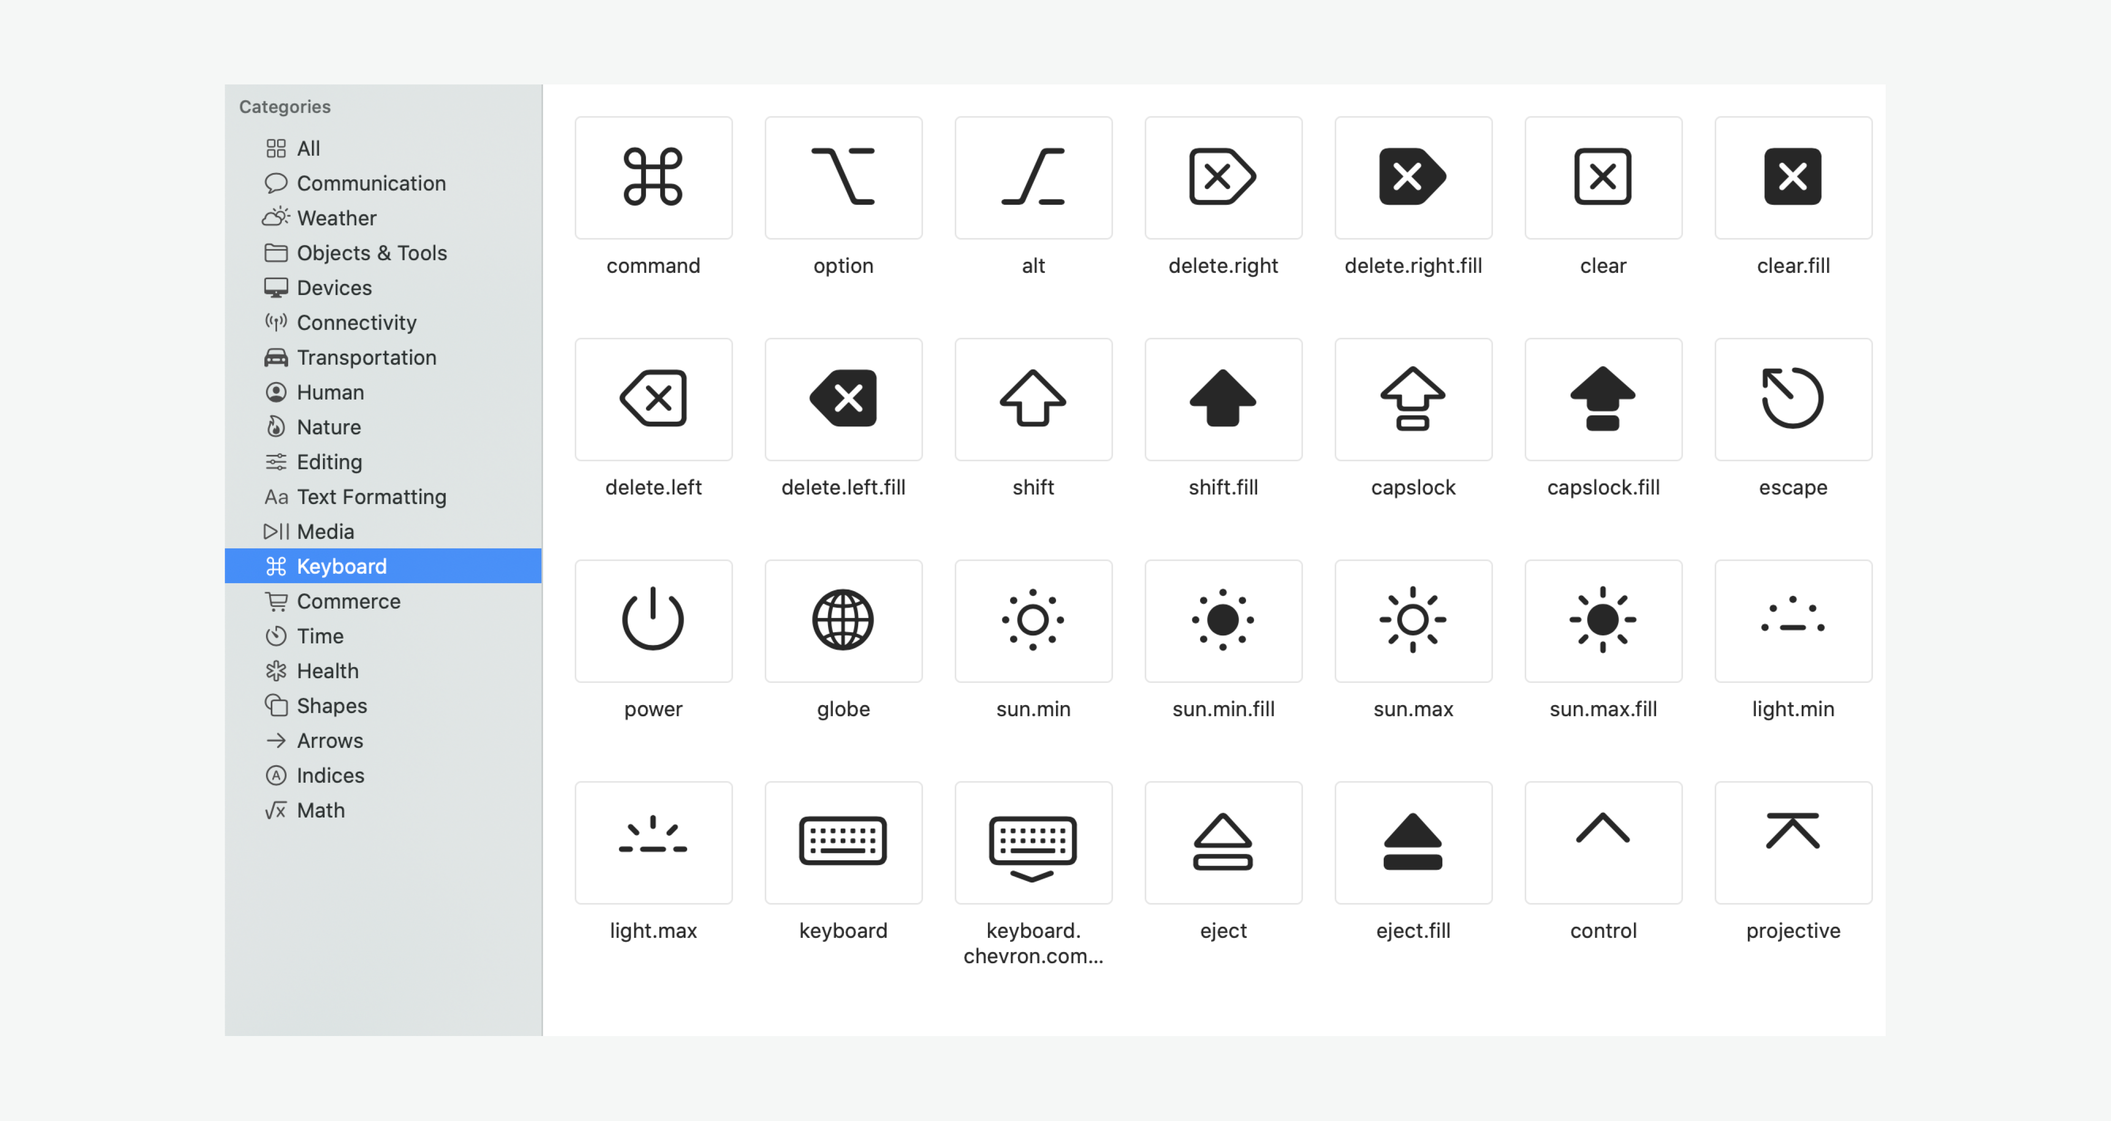2111x1121 pixels.
Task: Select the eject.fill symbol
Action: pyautogui.click(x=1413, y=842)
